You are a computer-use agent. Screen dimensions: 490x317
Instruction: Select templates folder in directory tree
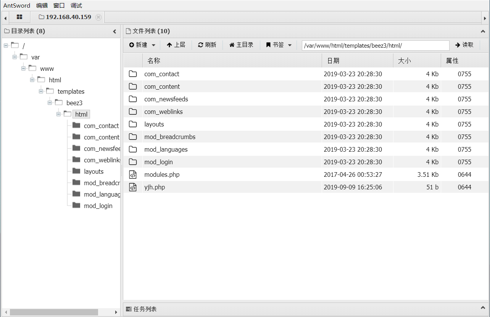(x=71, y=91)
